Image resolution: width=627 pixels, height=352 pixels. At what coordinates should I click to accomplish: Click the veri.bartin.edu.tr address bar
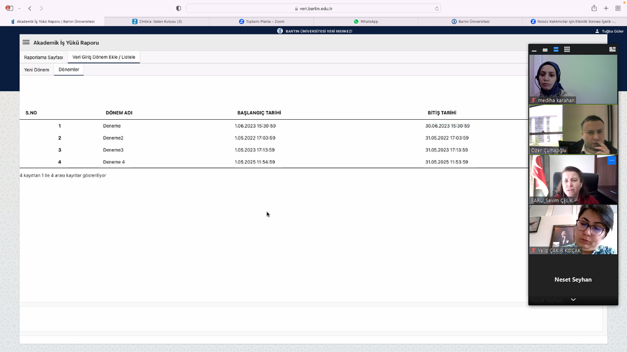pos(313,9)
